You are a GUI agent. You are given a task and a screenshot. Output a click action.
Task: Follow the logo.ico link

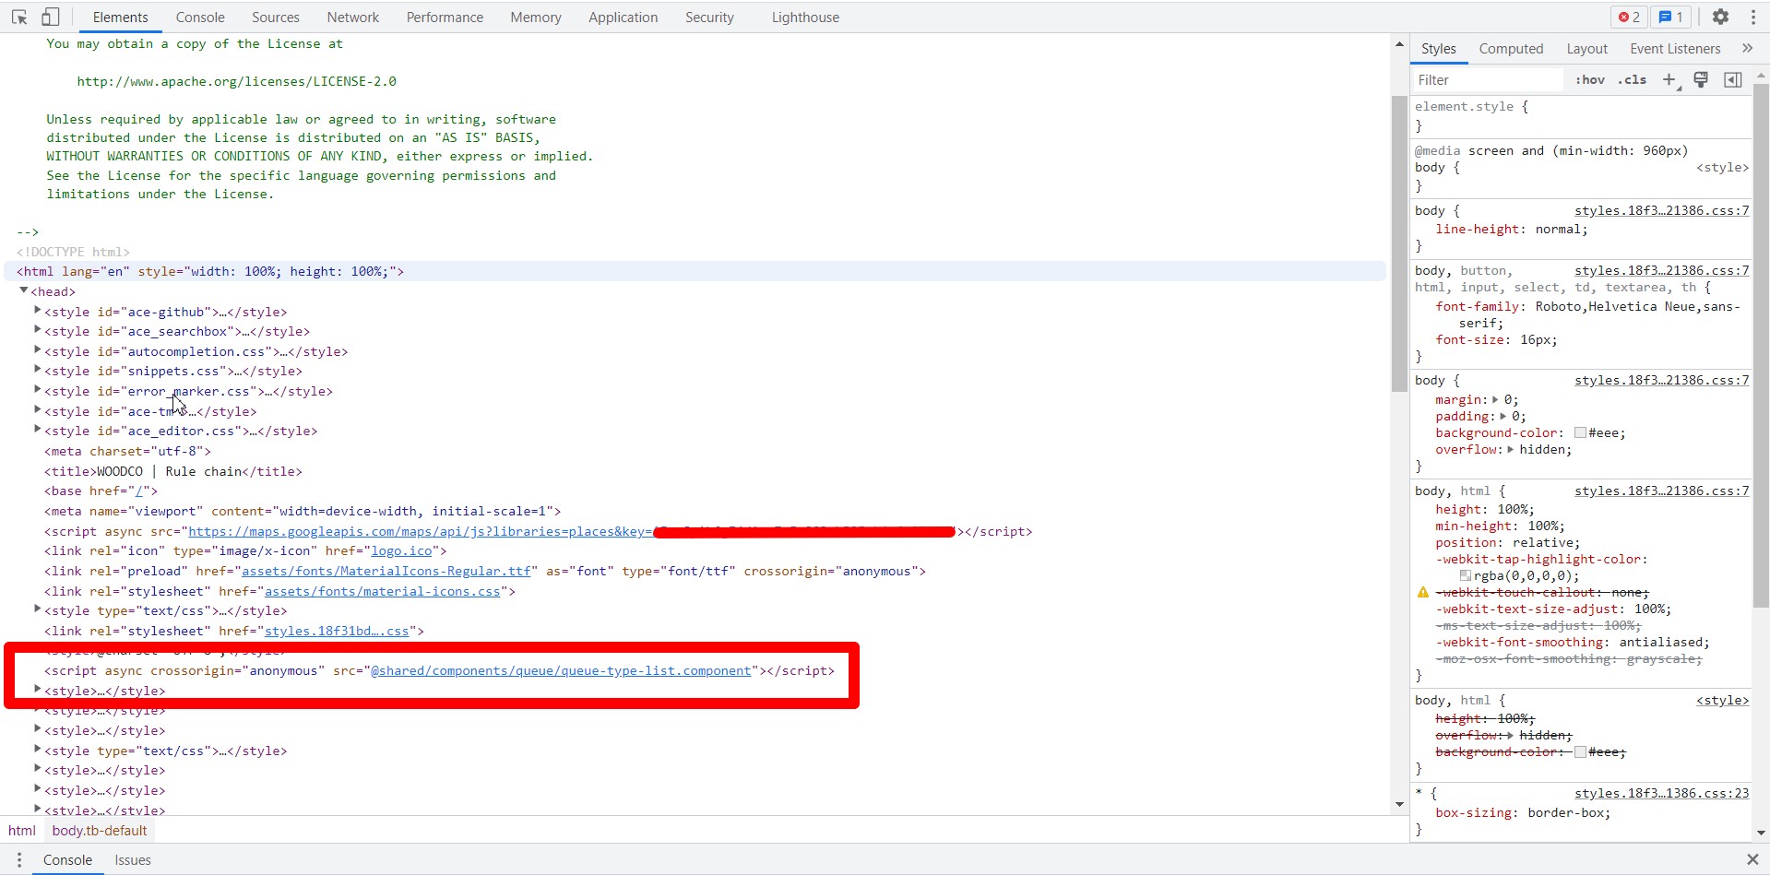pyautogui.click(x=402, y=550)
